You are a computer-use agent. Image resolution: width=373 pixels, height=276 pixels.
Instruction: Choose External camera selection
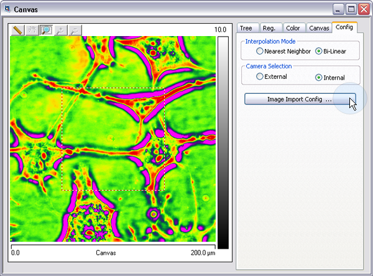click(x=272, y=76)
